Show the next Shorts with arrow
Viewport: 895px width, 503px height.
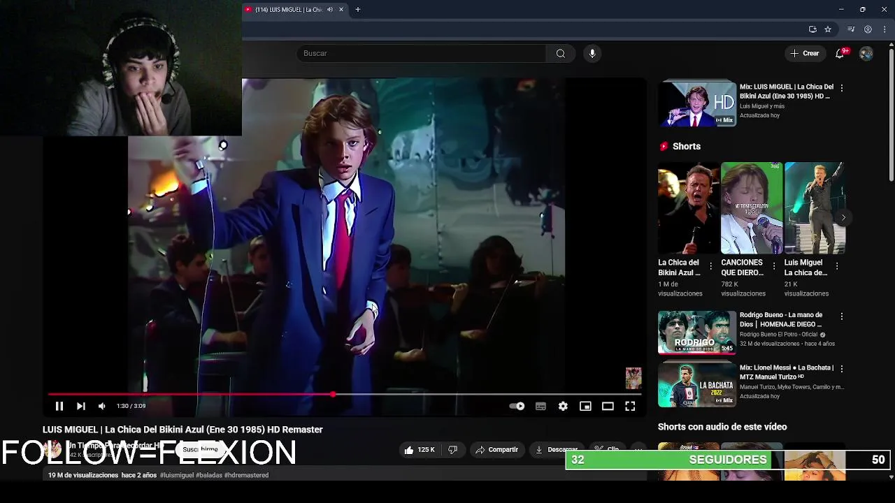point(843,217)
